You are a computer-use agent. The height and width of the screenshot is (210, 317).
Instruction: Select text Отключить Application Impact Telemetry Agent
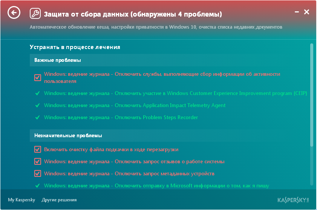coord(170,106)
